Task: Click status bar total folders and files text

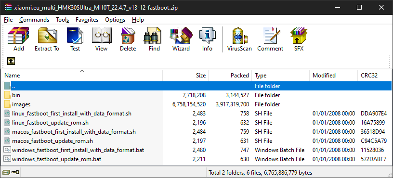Action: click(261, 173)
